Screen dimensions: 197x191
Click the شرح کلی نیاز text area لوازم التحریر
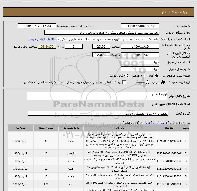coord(97,96)
